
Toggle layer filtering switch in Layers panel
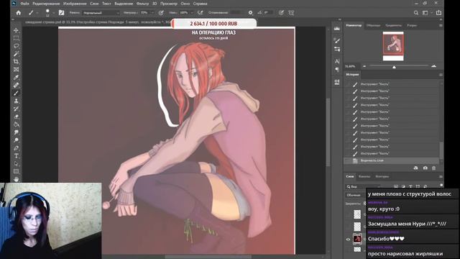pyautogui.click(x=441, y=186)
